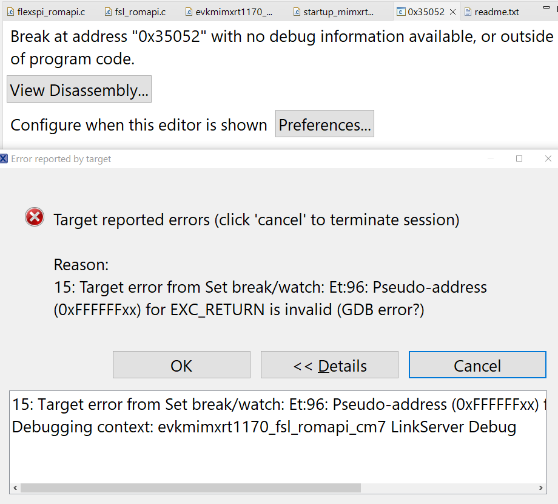Open the fsl_romapi.c editor tab
The width and height of the screenshot is (558, 504).
139,12
